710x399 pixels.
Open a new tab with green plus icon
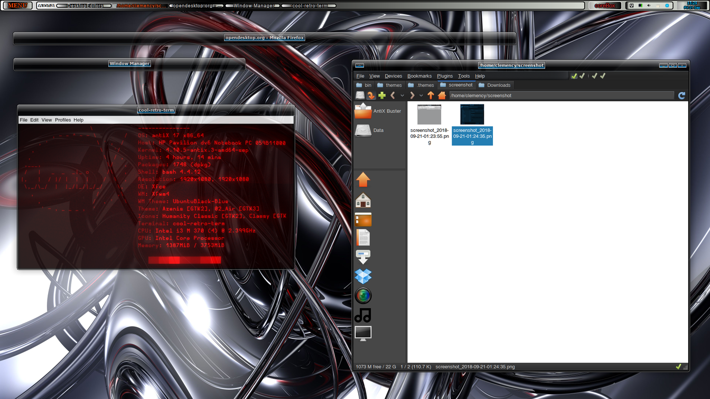pos(382,96)
